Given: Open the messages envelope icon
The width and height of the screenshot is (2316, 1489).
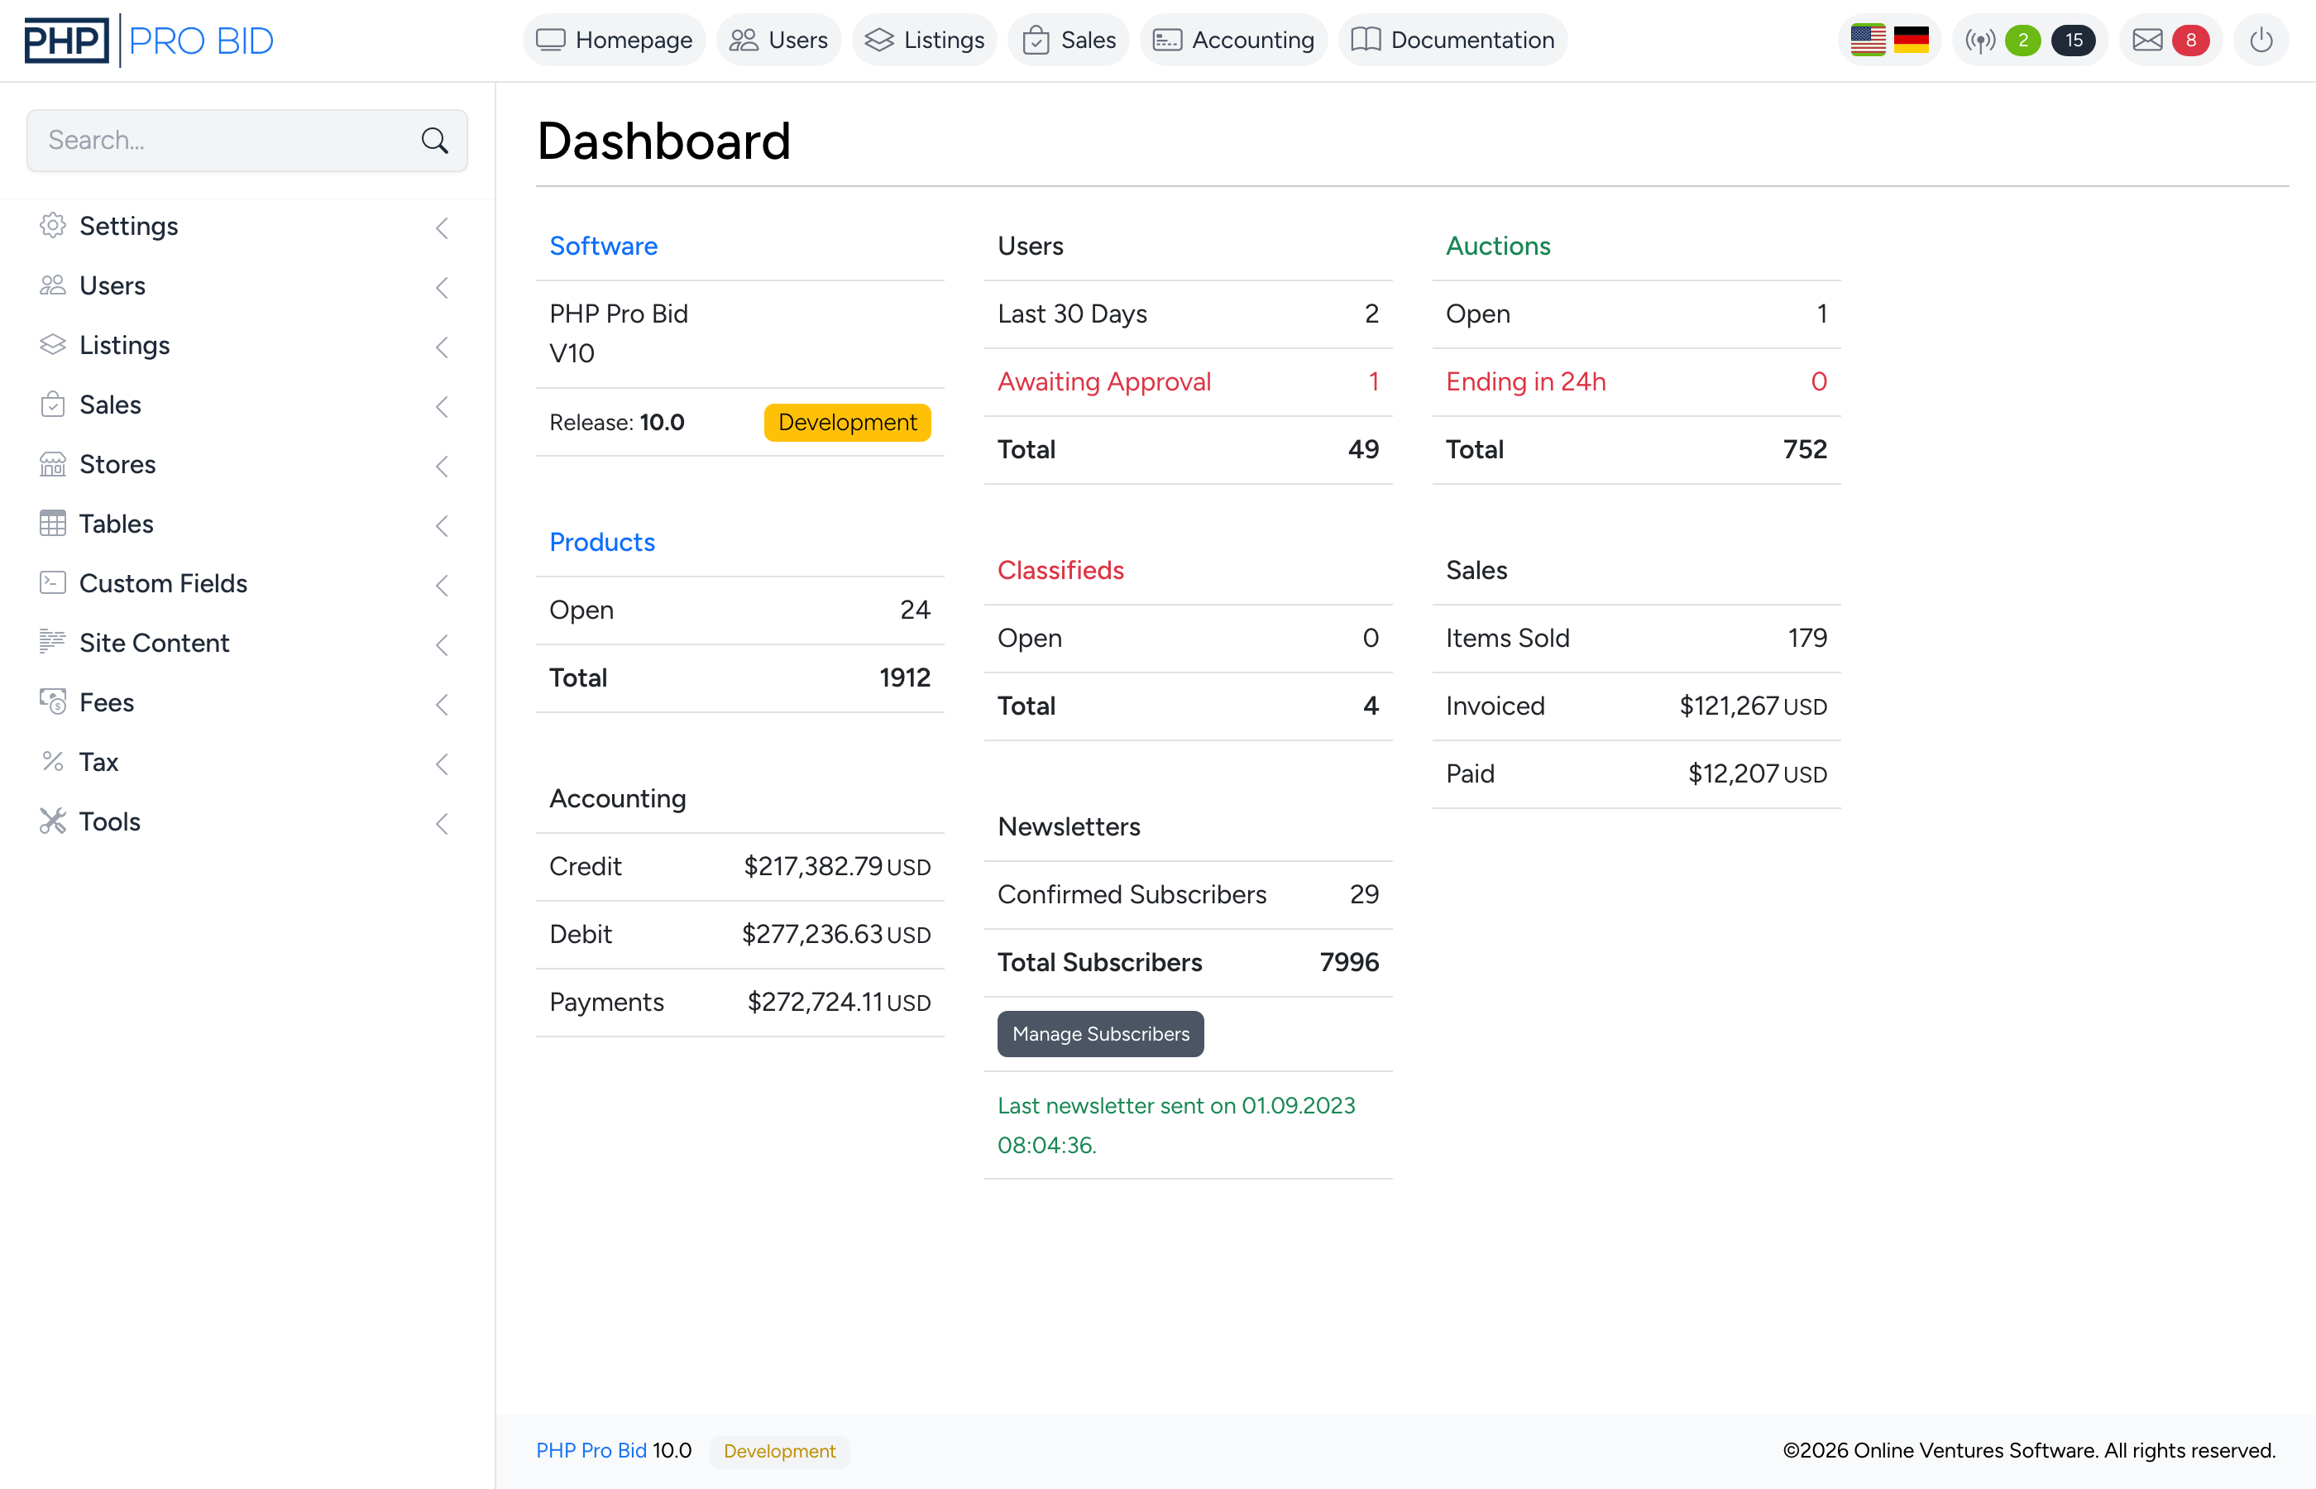Looking at the screenshot, I should pos(2146,41).
